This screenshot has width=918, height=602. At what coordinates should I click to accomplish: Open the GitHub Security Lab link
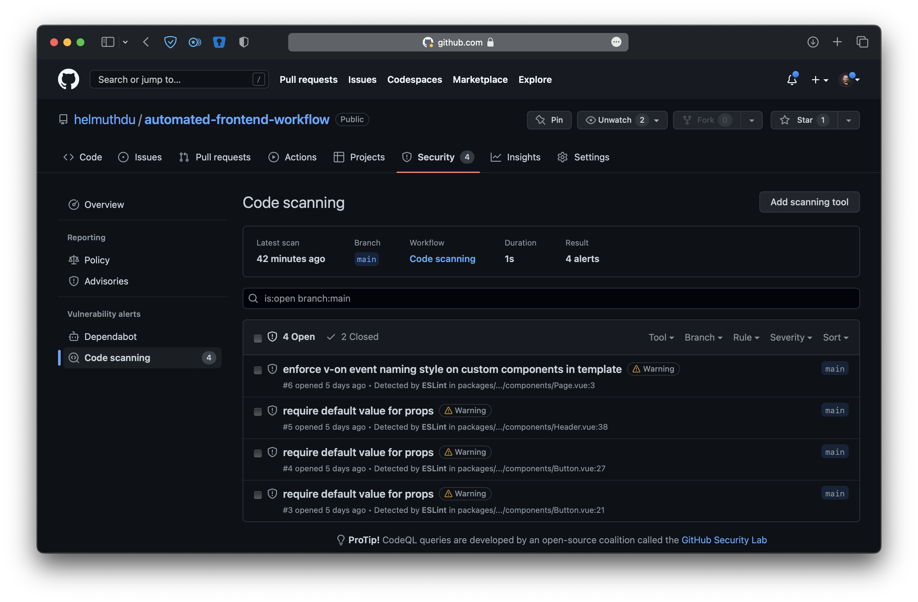(723, 539)
